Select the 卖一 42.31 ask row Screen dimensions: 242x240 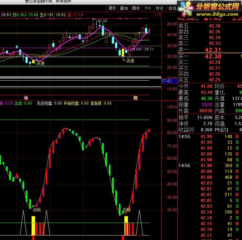point(210,50)
